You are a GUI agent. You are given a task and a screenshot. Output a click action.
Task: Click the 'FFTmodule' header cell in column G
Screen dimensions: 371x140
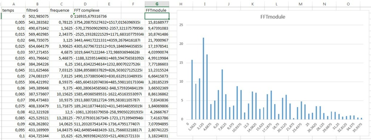[x=157, y=10]
